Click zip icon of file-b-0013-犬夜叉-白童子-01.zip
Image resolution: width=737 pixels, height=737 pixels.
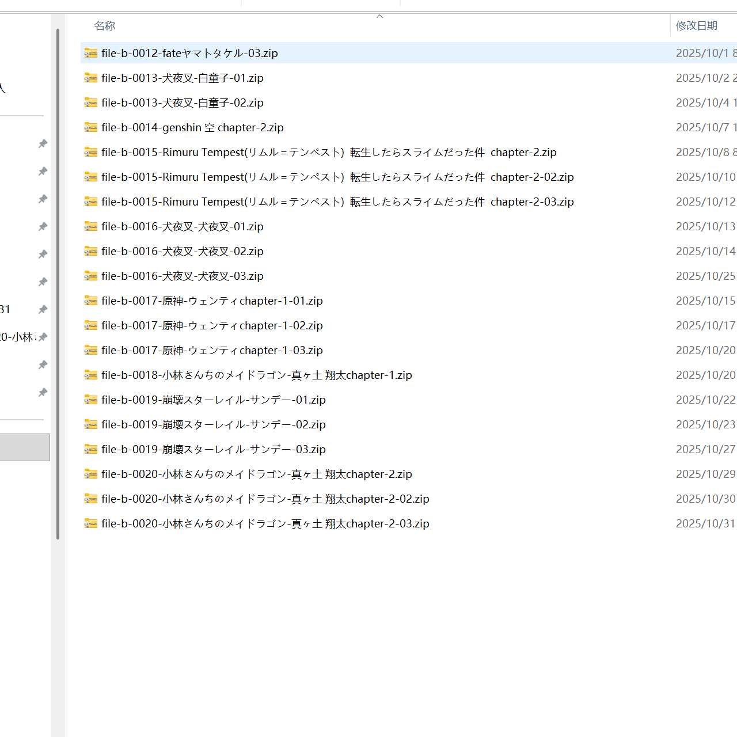tap(91, 78)
